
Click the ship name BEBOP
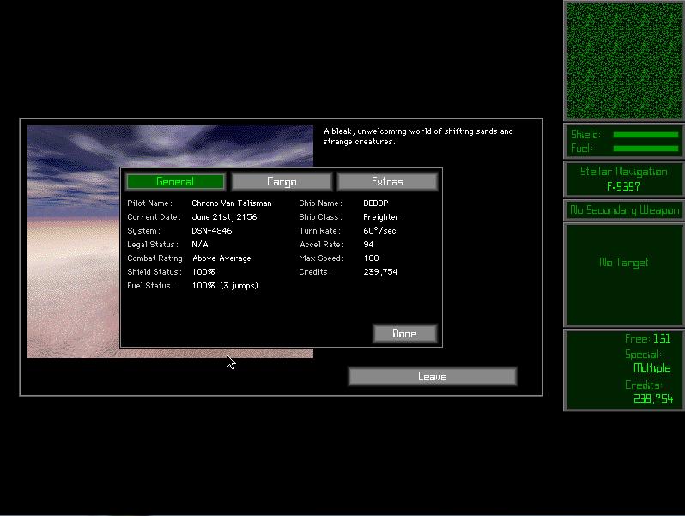[x=376, y=203]
